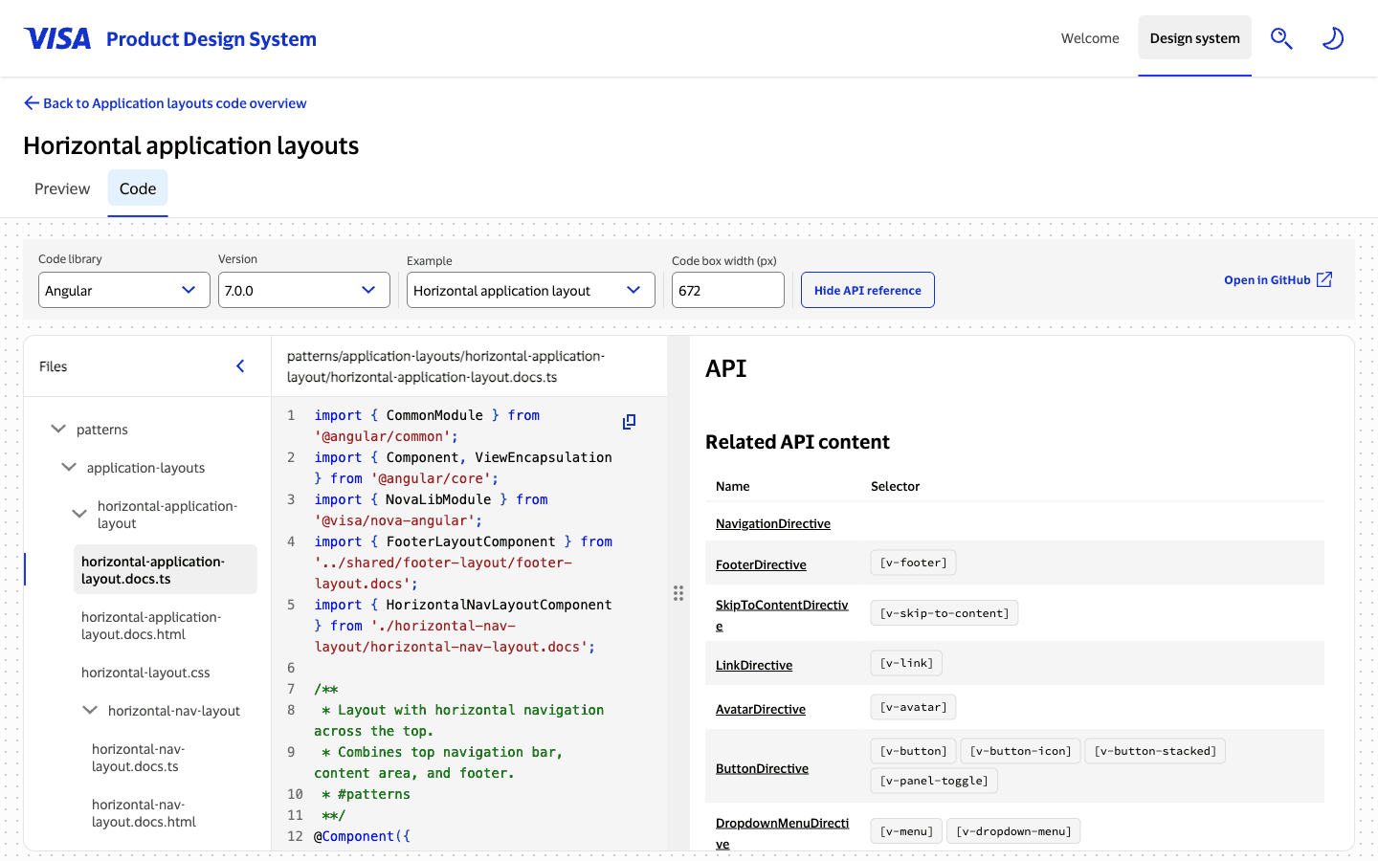Image resolution: width=1378 pixels, height=861 pixels.
Task: Open in GitHub link
Action: point(1278,280)
